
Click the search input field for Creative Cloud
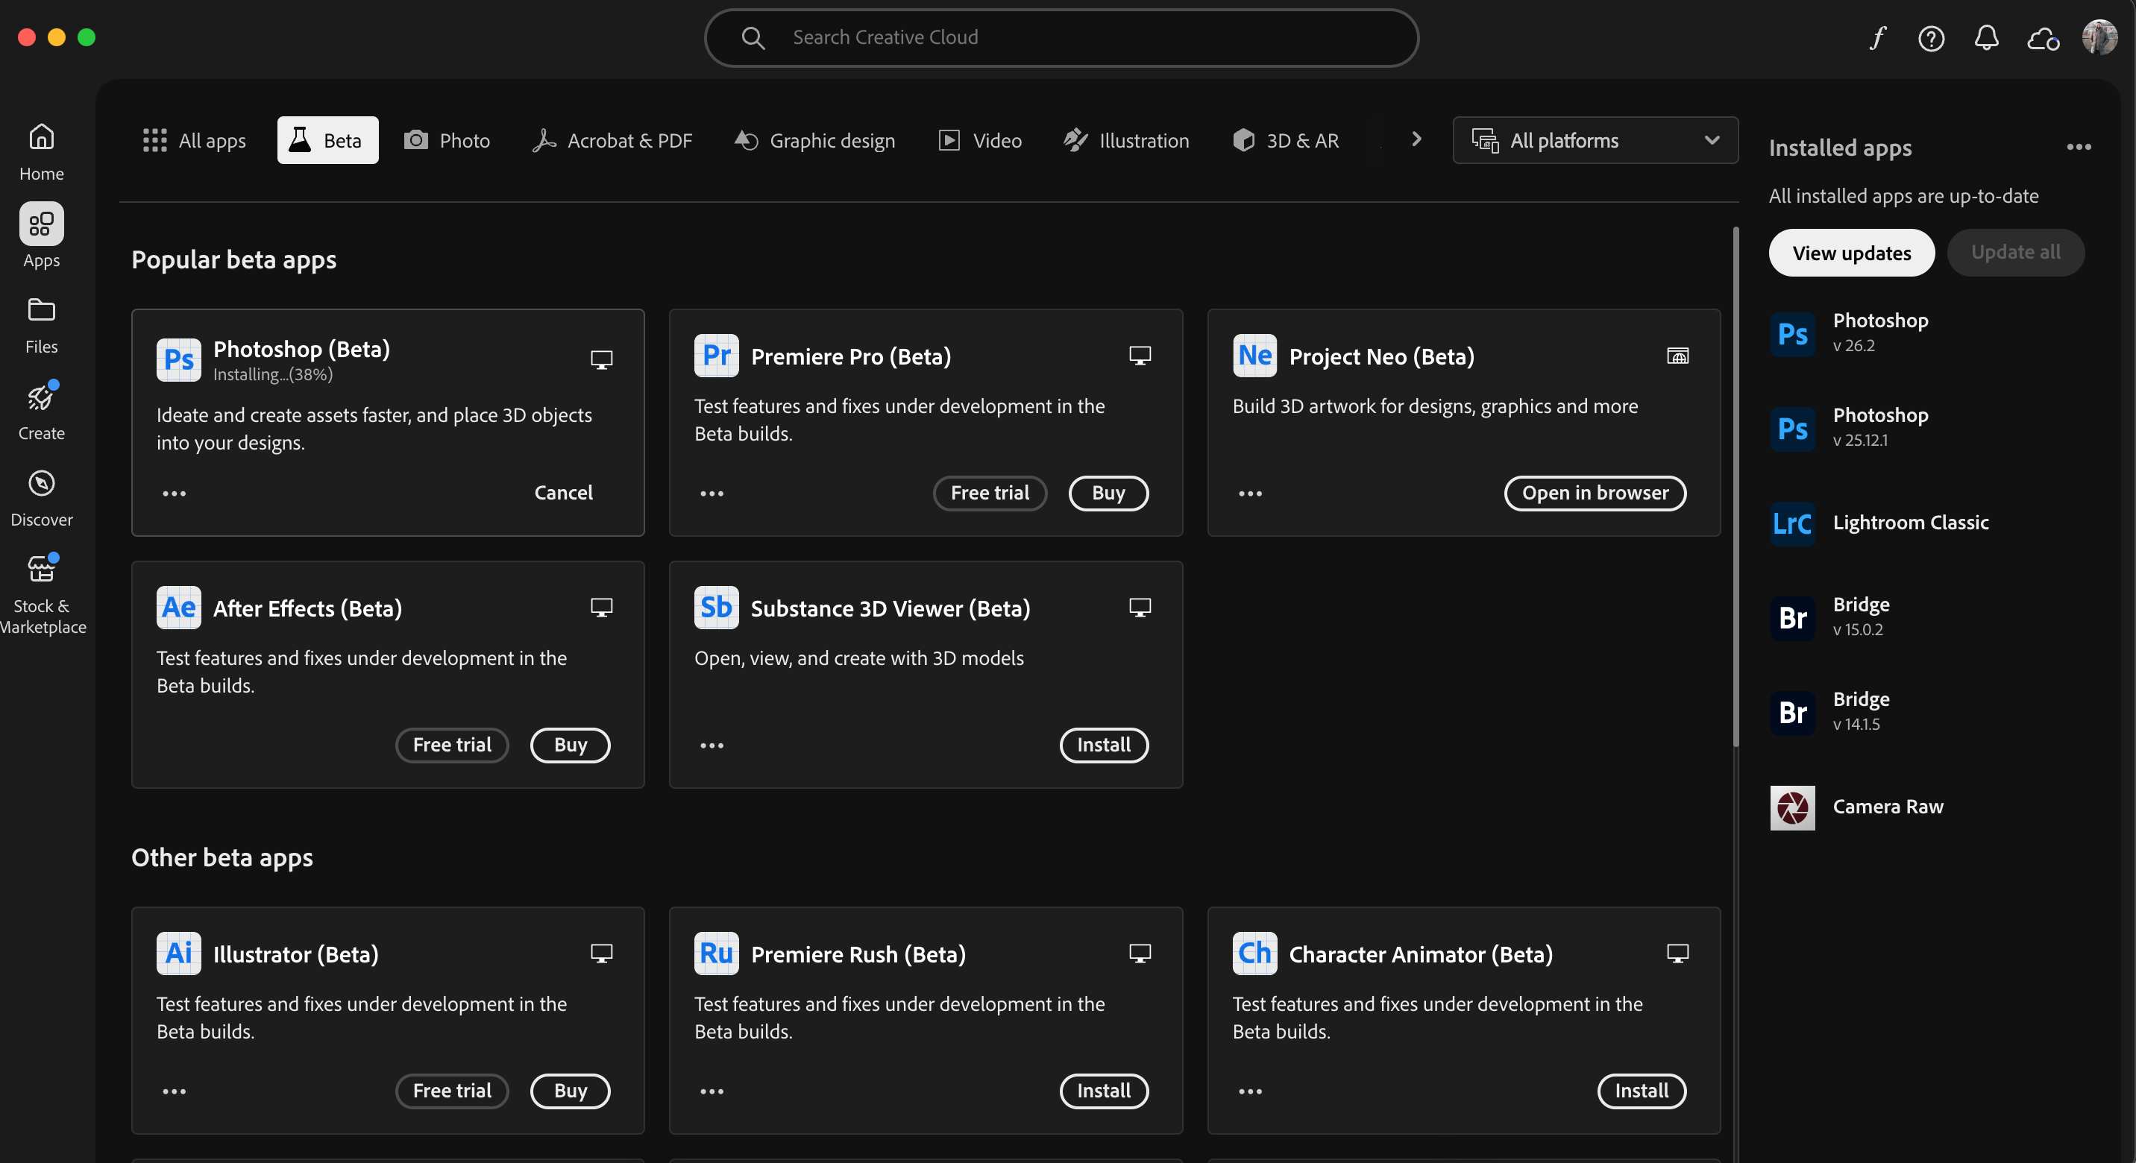click(x=1061, y=37)
